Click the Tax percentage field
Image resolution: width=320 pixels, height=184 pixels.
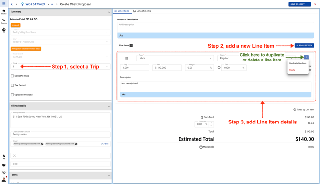234,68
